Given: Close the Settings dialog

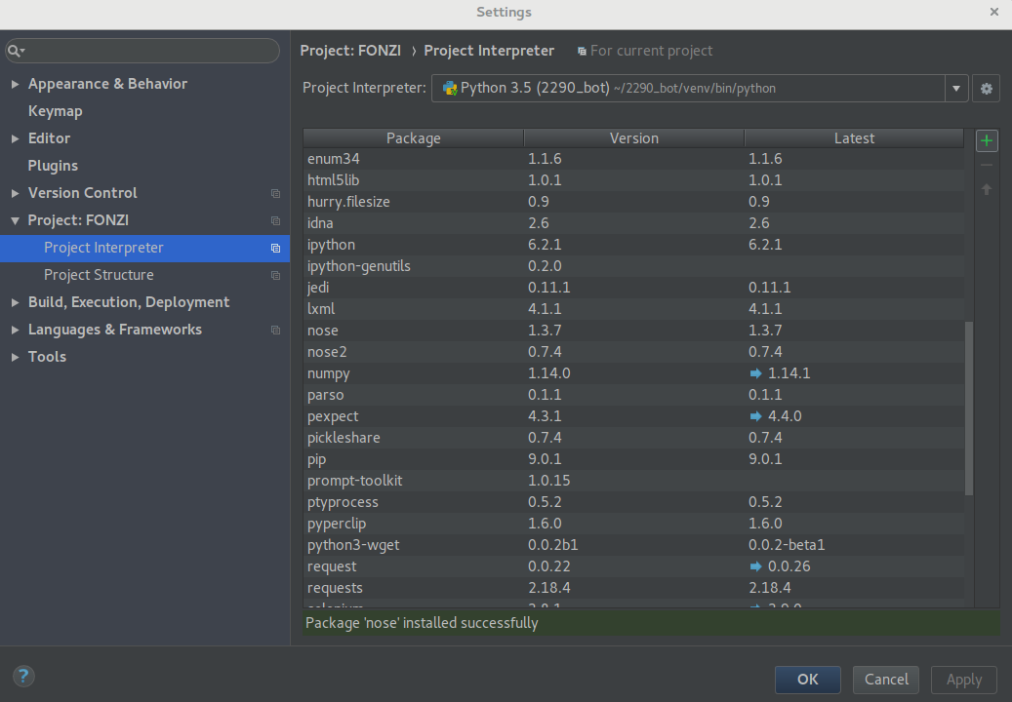Looking at the screenshot, I should tap(993, 12).
